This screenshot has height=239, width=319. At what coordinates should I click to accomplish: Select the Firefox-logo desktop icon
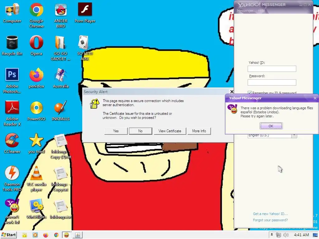36,78
